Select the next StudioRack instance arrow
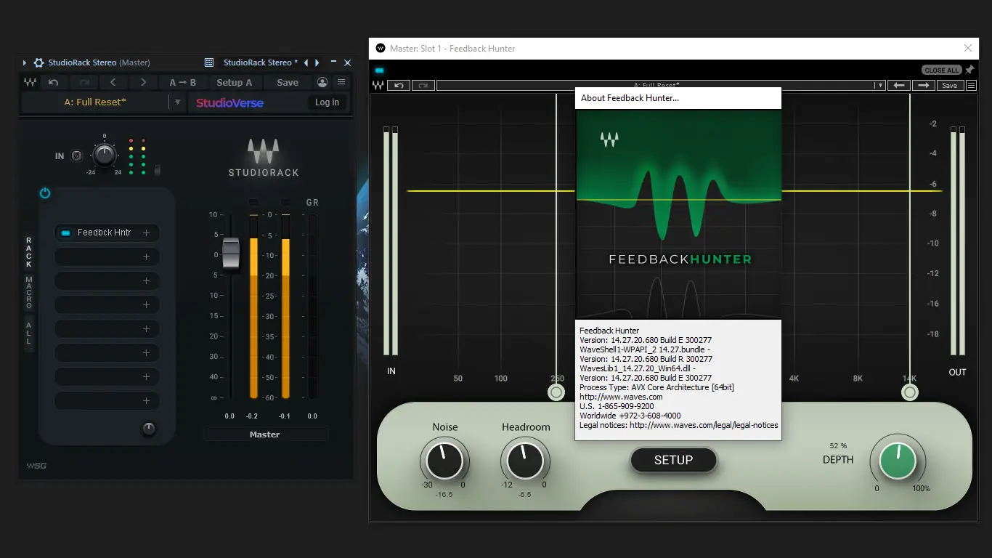This screenshot has width=992, height=558. click(317, 63)
